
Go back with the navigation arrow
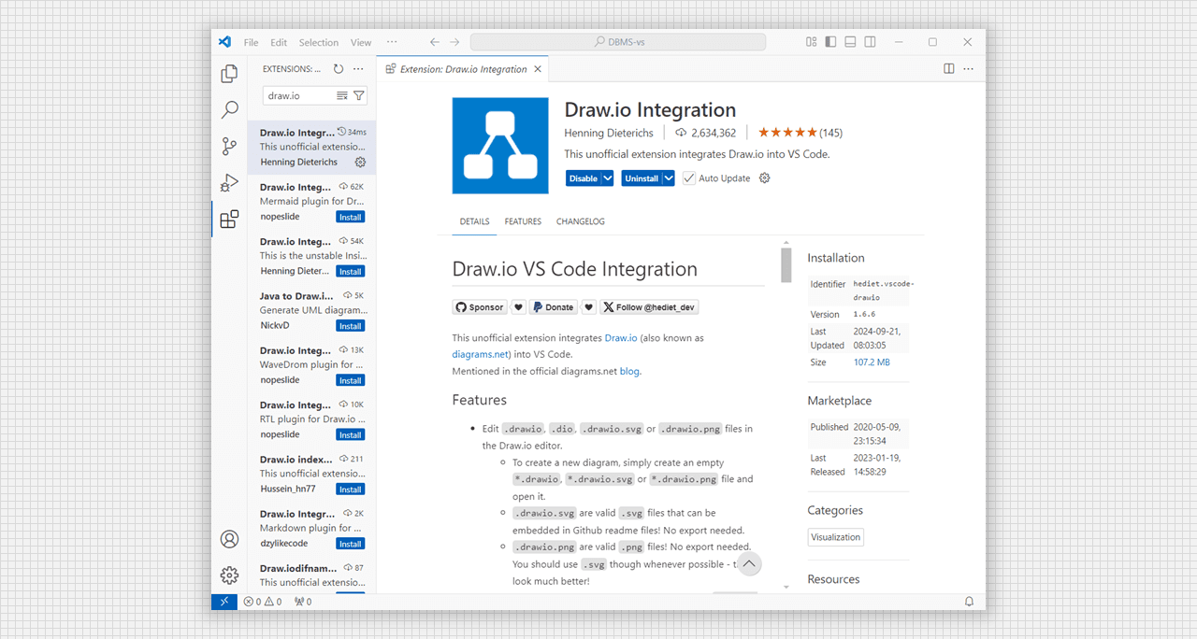[435, 42]
